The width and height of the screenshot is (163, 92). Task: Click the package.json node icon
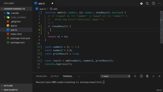(x=8, y=42)
